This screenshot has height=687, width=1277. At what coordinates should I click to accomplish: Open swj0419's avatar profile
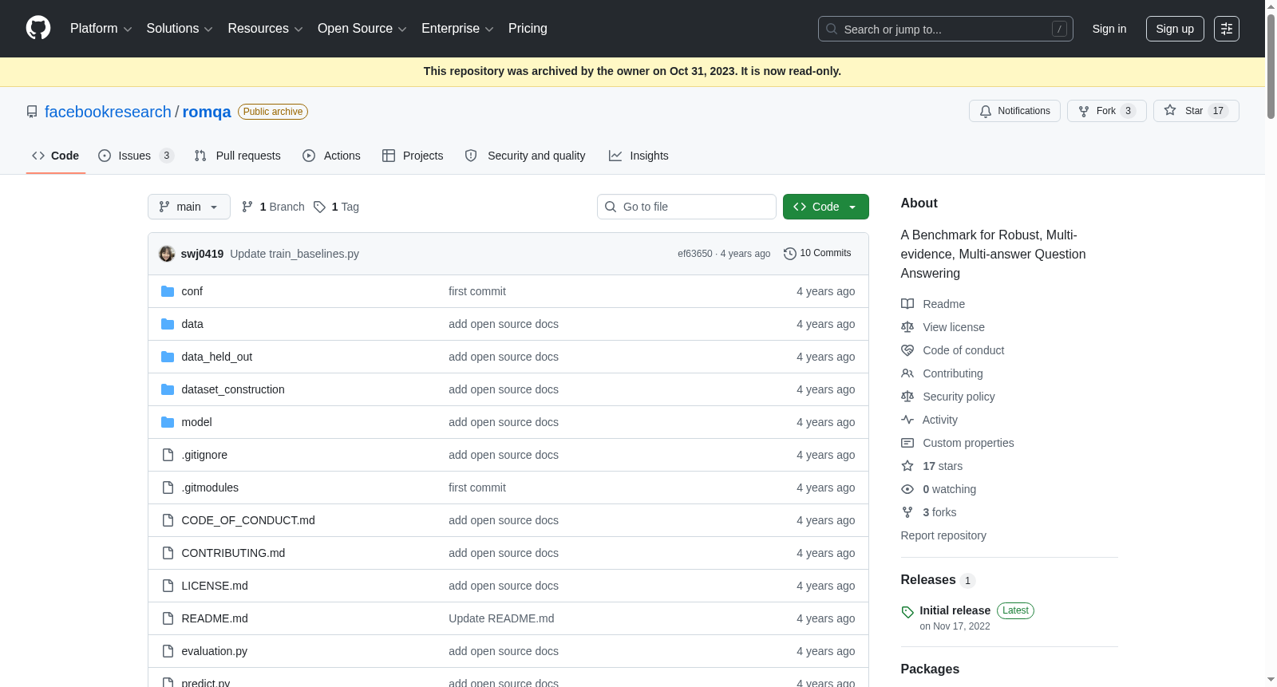(x=167, y=254)
